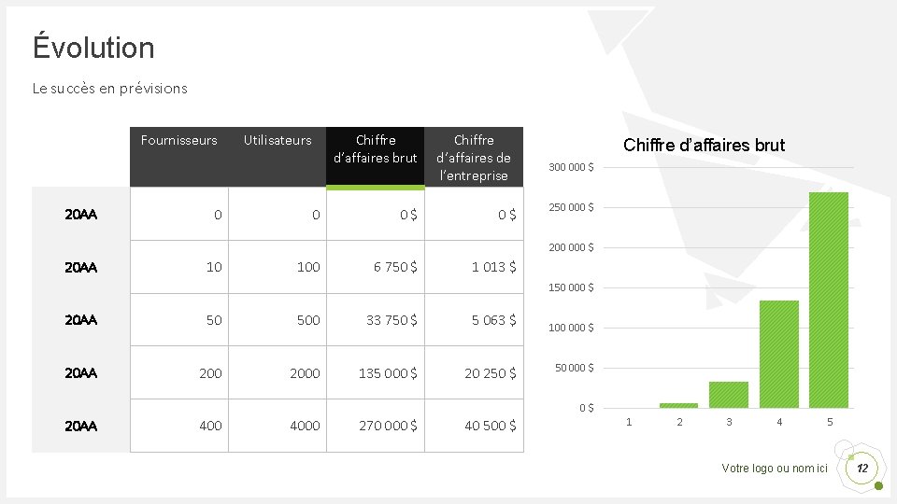Click the tallest green bar in chart
This screenshot has width=897, height=504.
[828, 299]
